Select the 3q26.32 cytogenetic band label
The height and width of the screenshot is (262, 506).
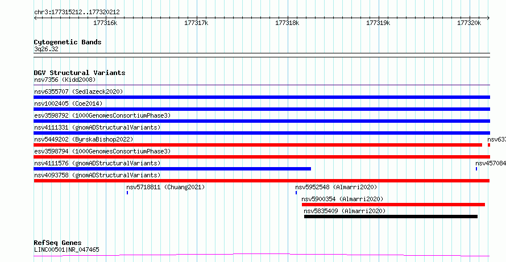(46, 49)
